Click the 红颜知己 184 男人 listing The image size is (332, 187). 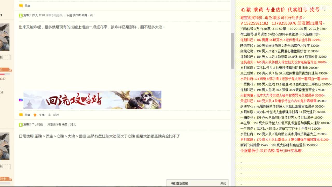click(283, 57)
